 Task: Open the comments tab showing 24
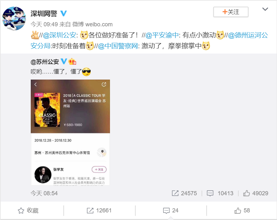click(171, 210)
